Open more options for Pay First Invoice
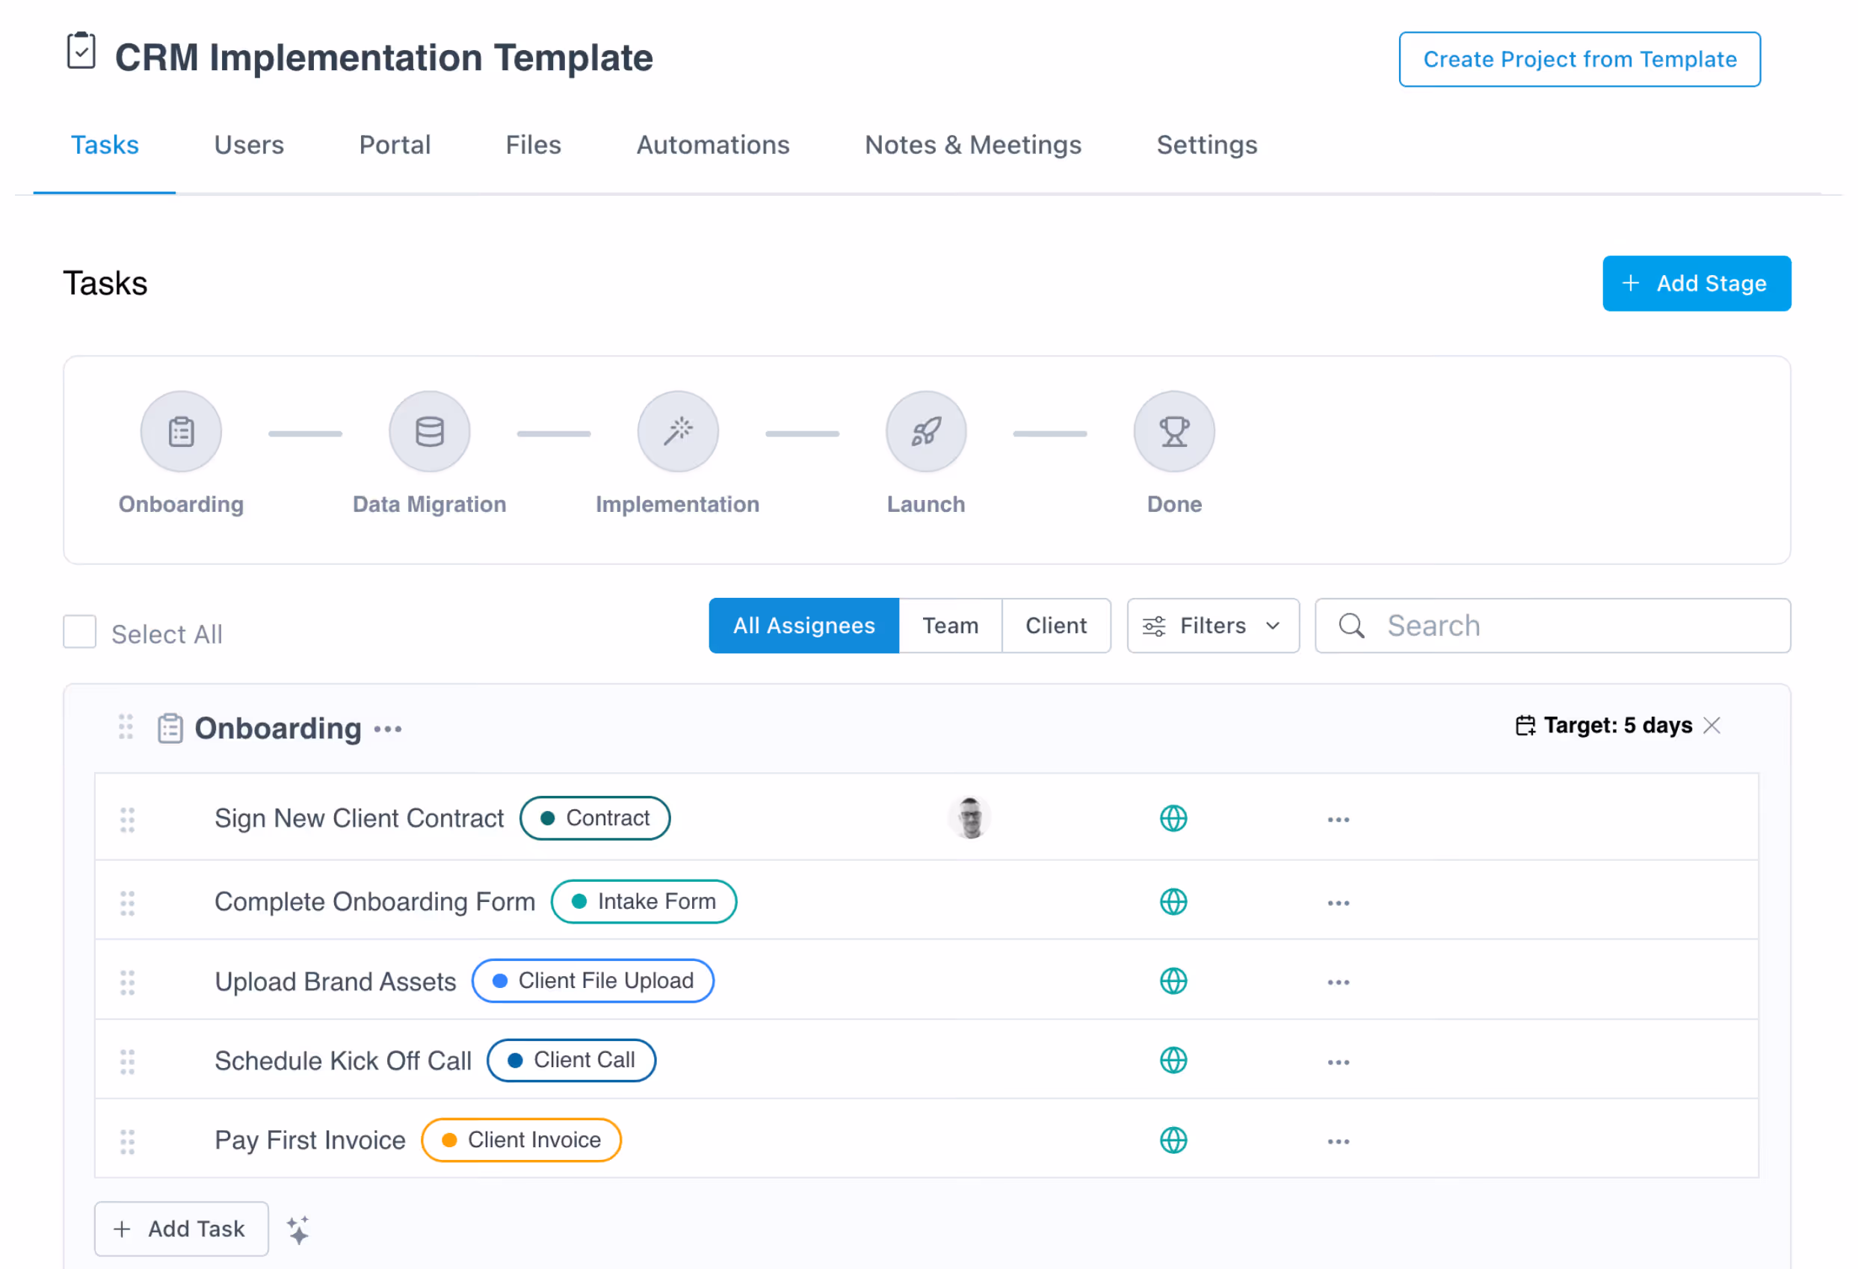Screen dimensions: 1858x1269 1338,1141
